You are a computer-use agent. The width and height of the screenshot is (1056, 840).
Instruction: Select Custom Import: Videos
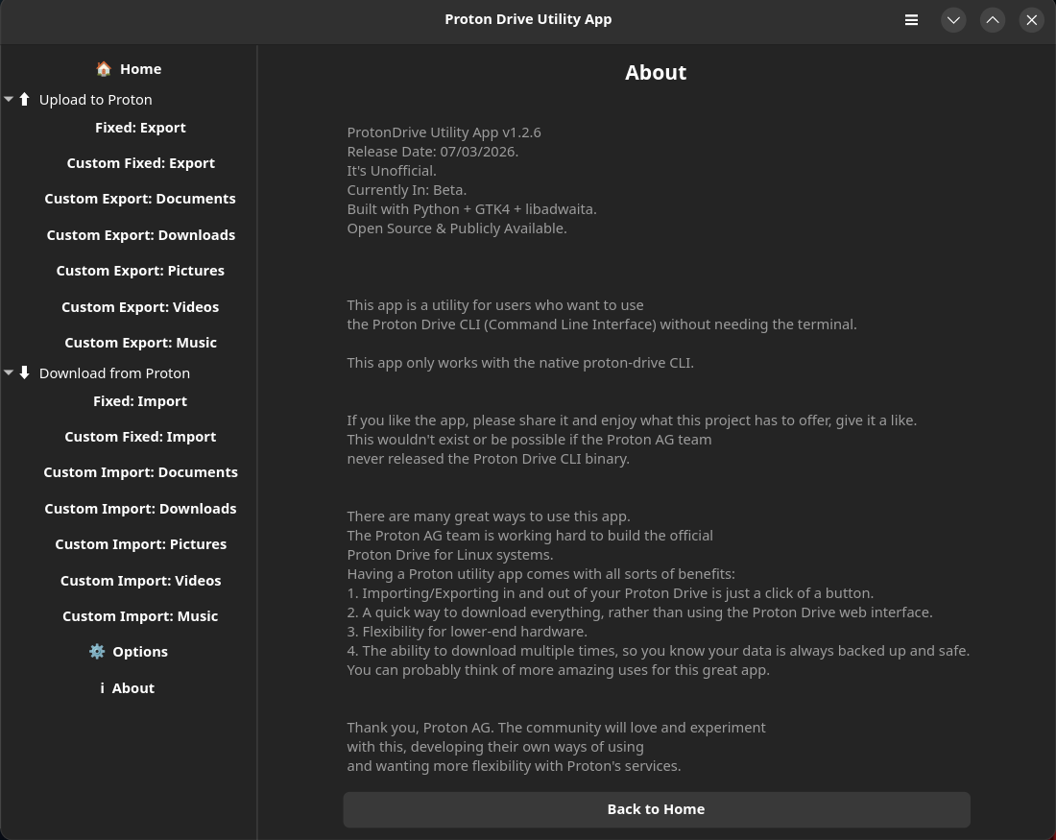[141, 581]
